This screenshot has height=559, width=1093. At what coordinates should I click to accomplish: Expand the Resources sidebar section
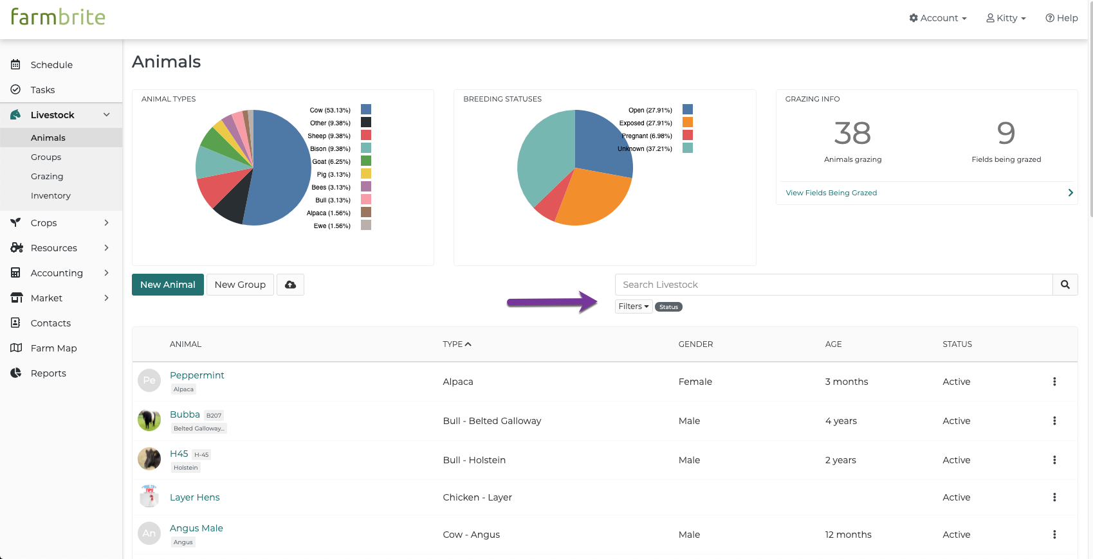pyautogui.click(x=107, y=247)
